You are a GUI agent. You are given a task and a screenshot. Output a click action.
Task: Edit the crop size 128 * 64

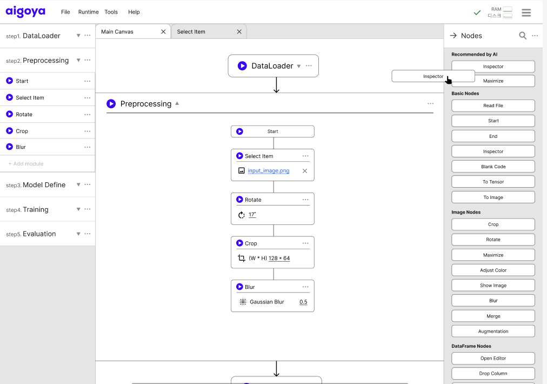(279, 258)
